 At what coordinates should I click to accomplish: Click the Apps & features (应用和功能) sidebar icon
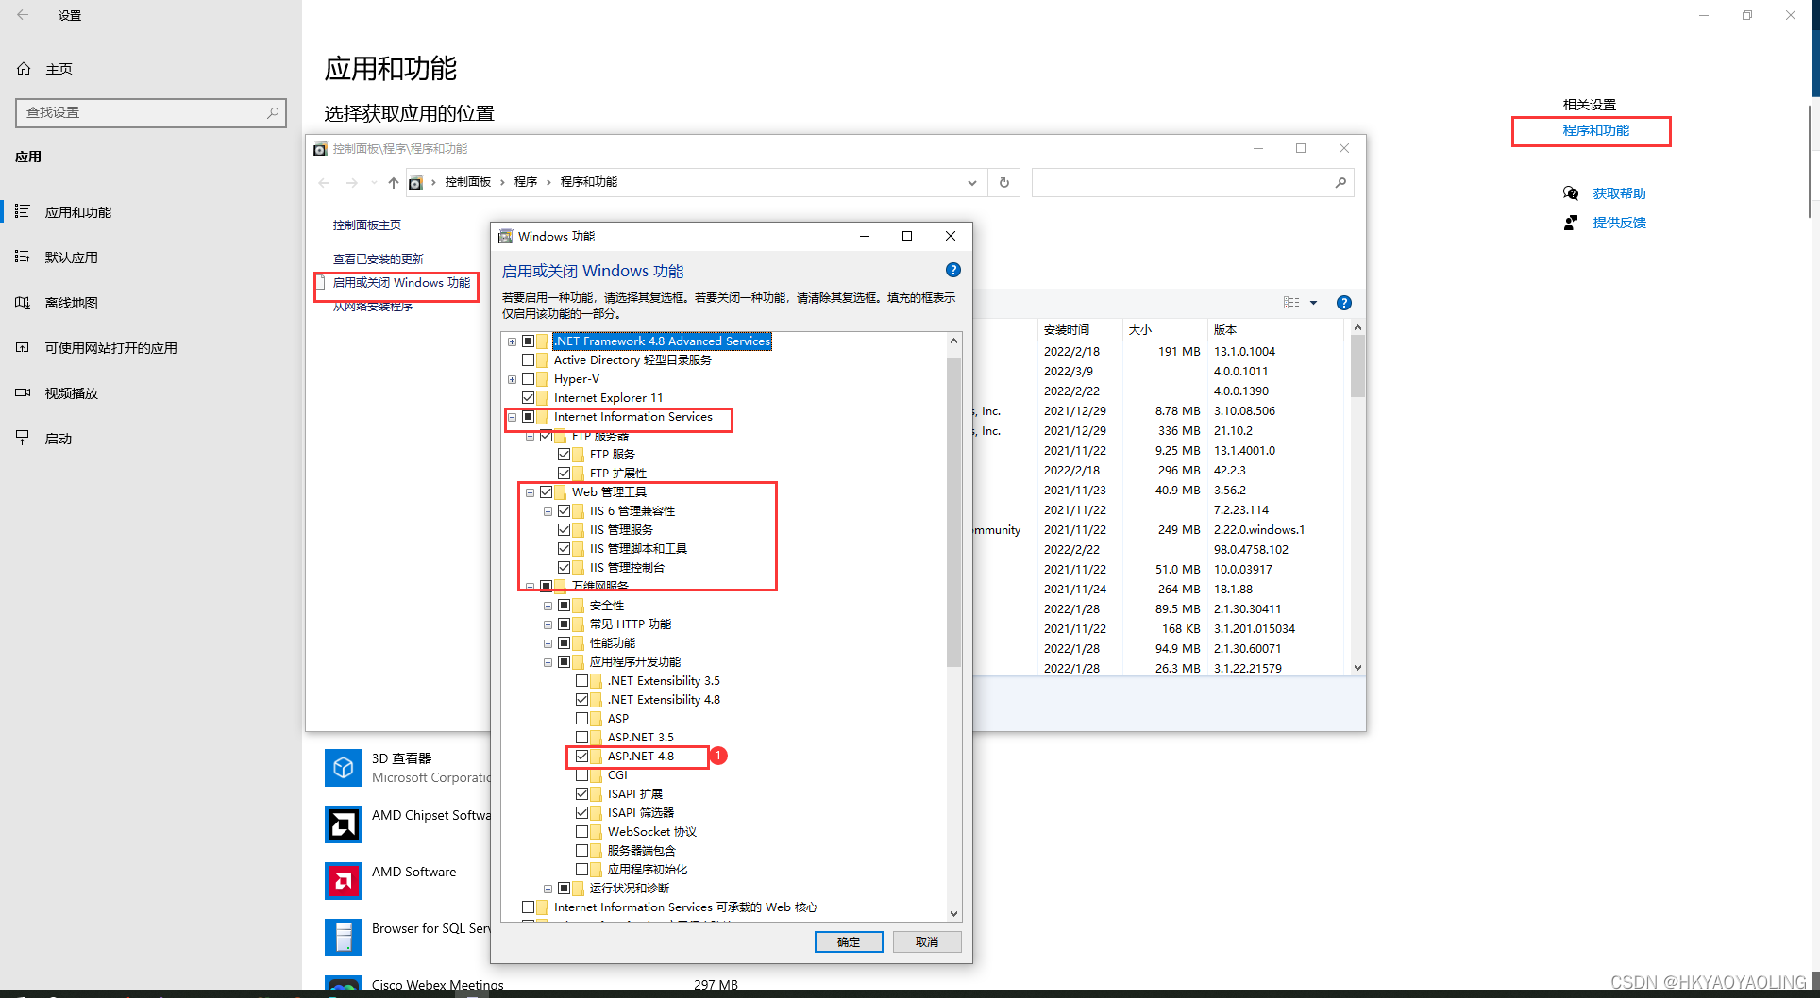23,211
